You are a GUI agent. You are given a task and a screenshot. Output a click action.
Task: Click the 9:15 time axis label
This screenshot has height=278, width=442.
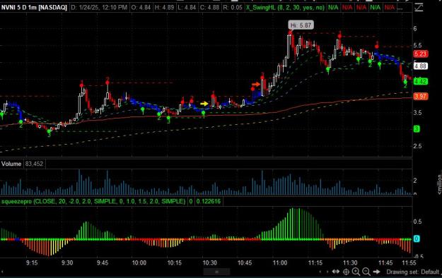click(32, 262)
